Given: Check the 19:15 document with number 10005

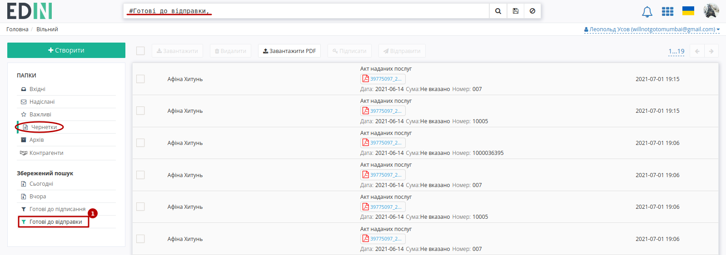Looking at the screenshot, I should 140,111.
